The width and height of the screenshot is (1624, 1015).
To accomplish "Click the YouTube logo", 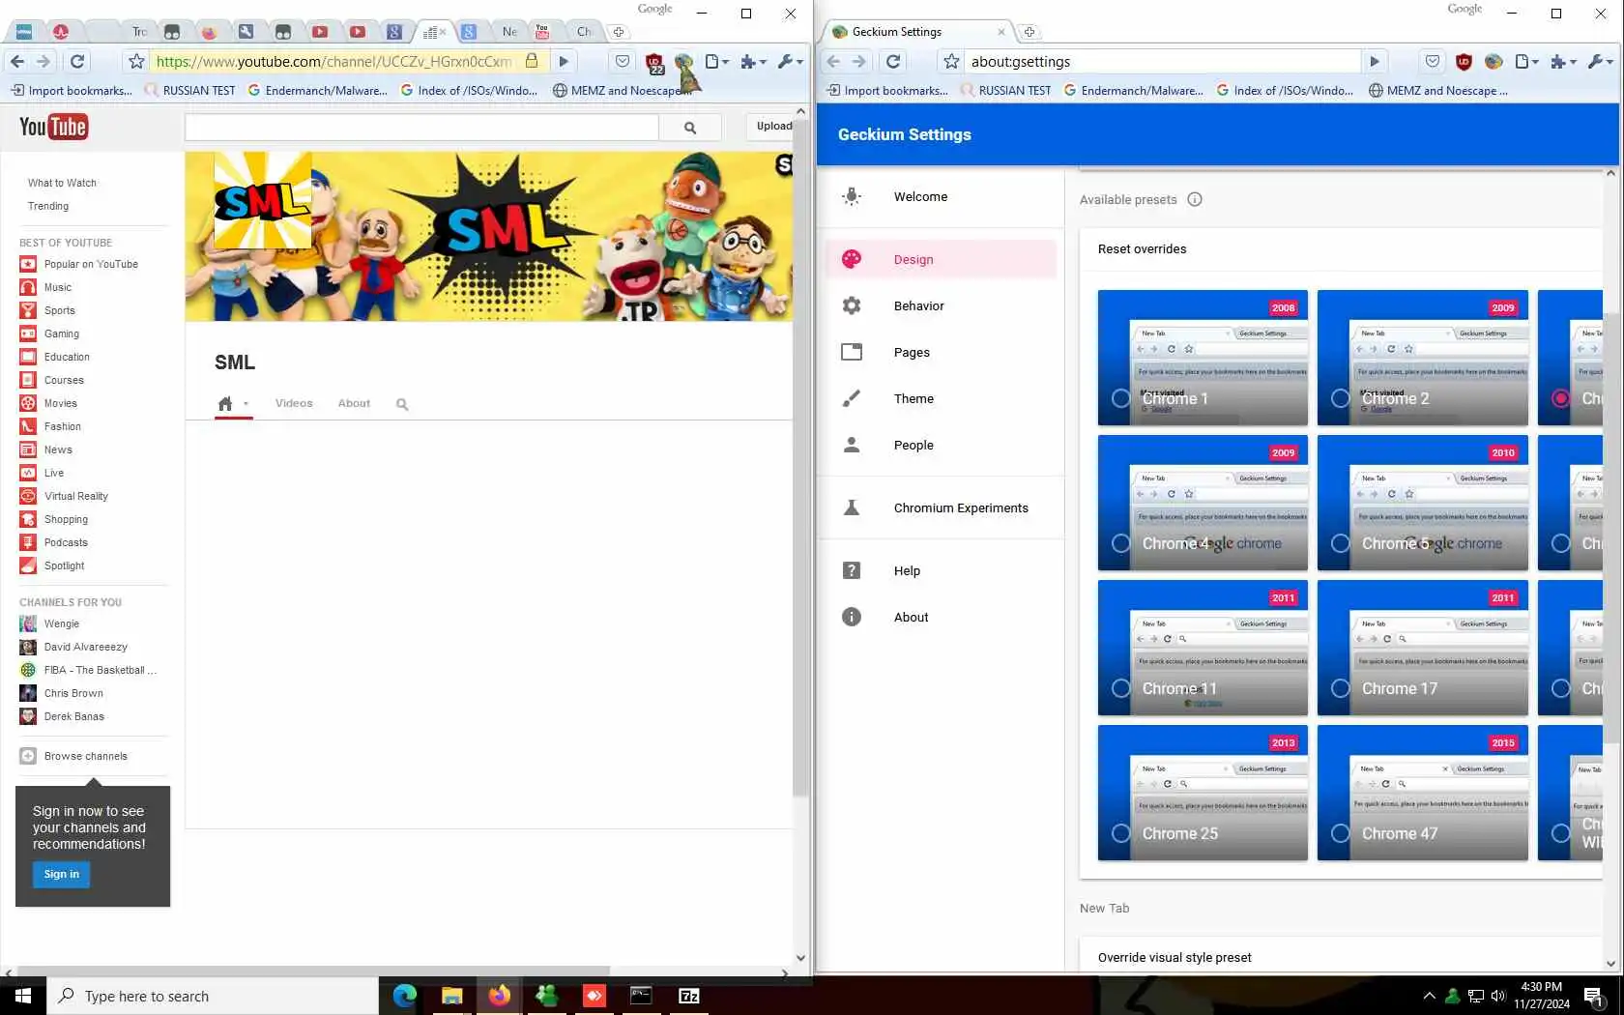I will [53, 127].
